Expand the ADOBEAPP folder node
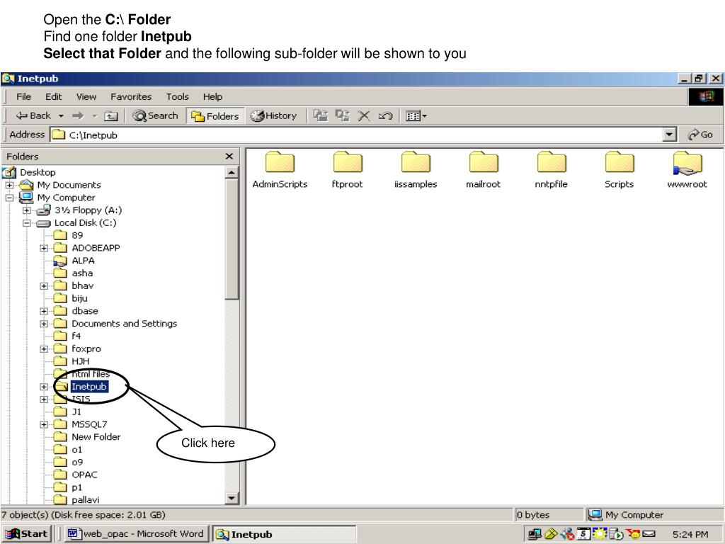Viewport: 725px width, 544px height. coord(44,248)
